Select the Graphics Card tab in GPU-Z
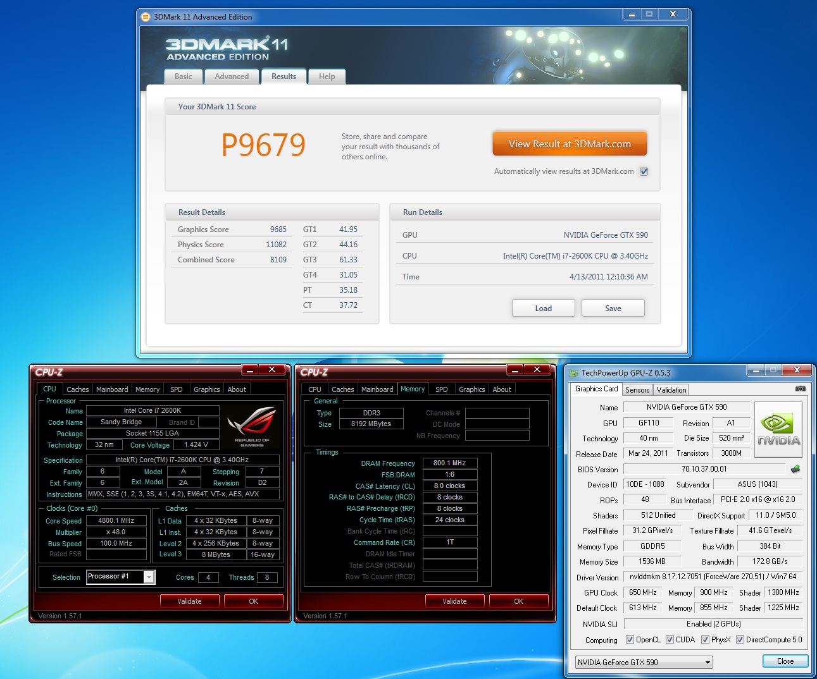 pyautogui.click(x=596, y=389)
